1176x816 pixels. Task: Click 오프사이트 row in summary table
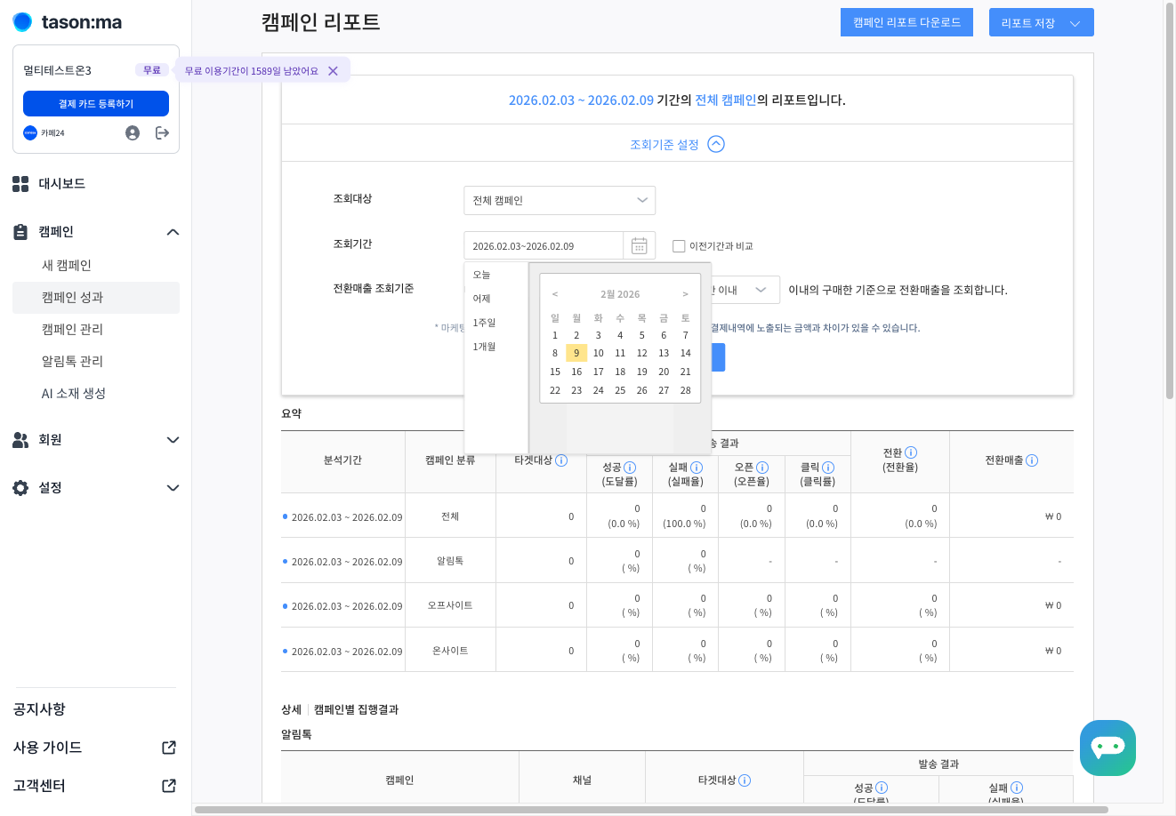pyautogui.click(x=677, y=605)
